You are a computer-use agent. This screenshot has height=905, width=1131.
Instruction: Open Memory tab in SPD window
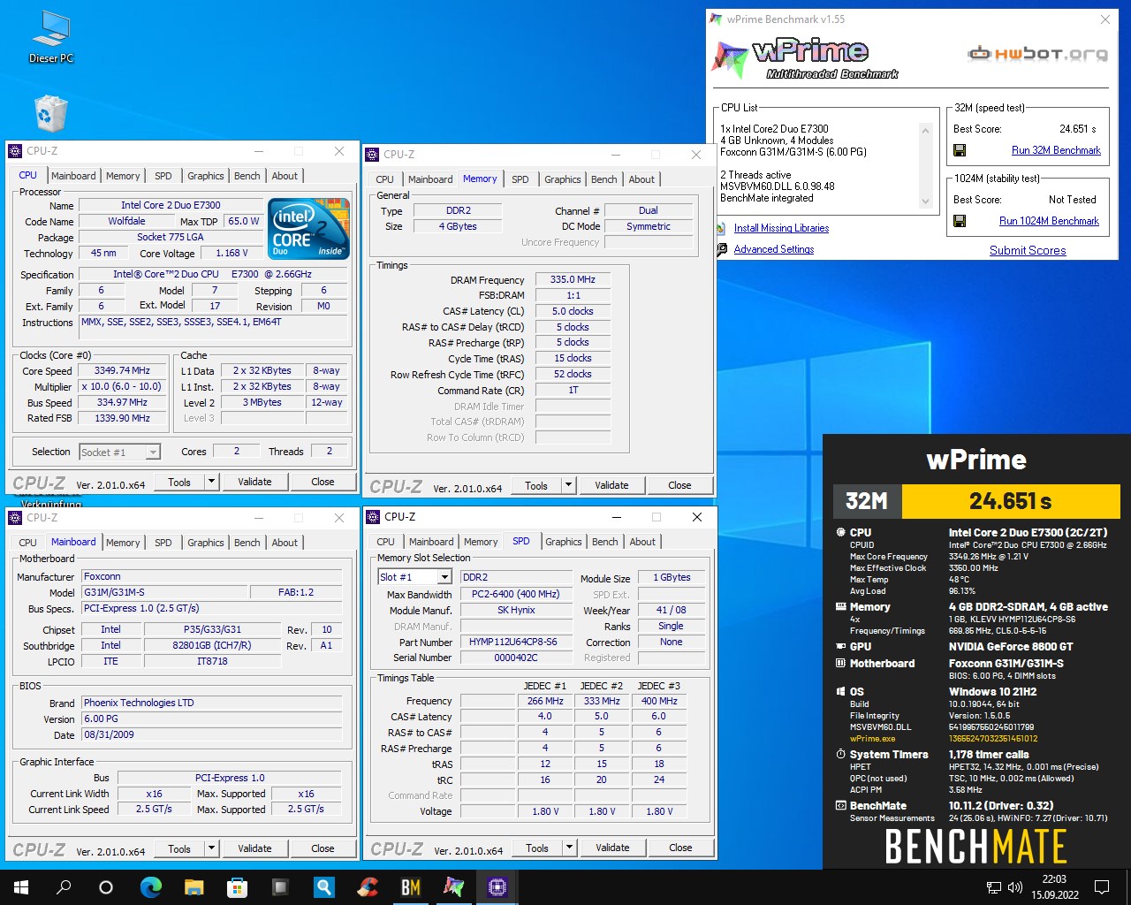(x=481, y=542)
